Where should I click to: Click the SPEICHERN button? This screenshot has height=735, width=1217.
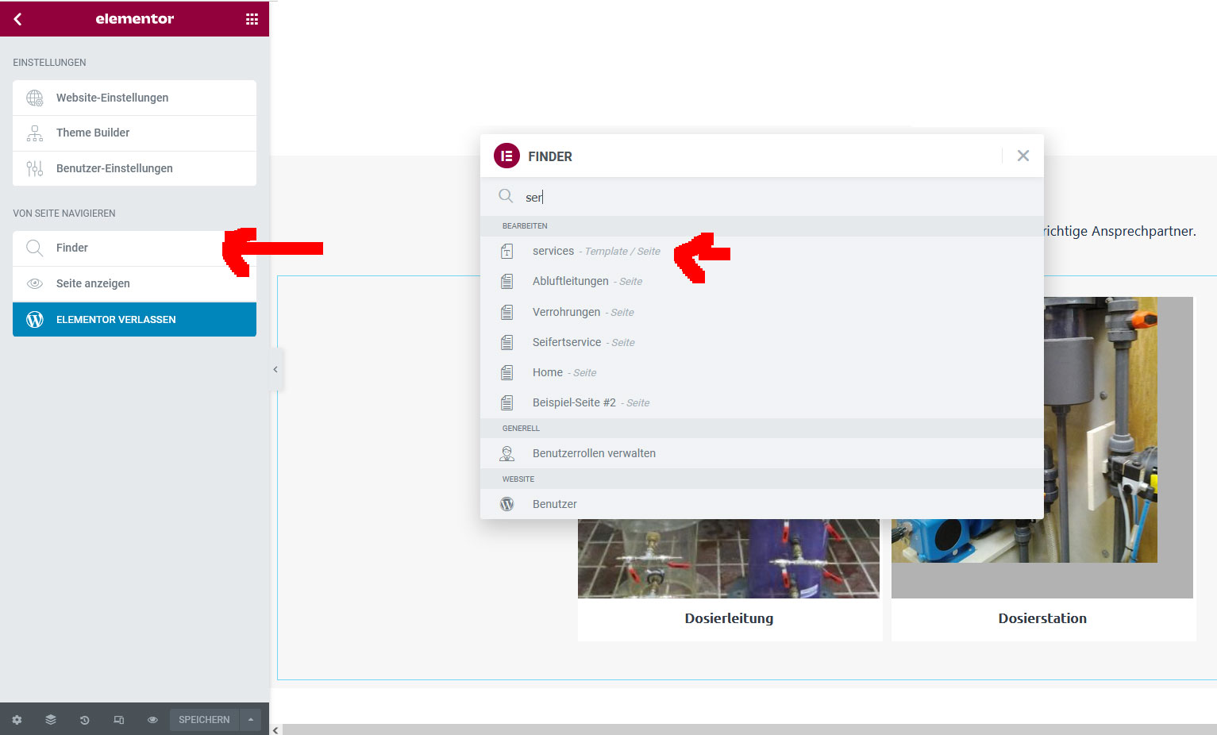click(x=204, y=720)
